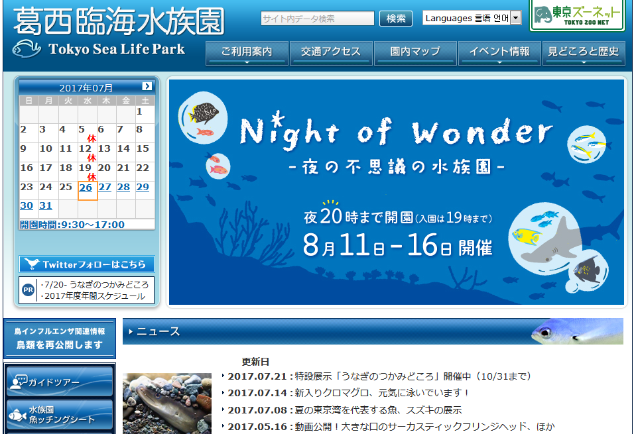Image resolution: width=636 pixels, height=434 pixels.
Task: Click the eel news thumbnail image
Action: pyautogui.click(x=167, y=404)
